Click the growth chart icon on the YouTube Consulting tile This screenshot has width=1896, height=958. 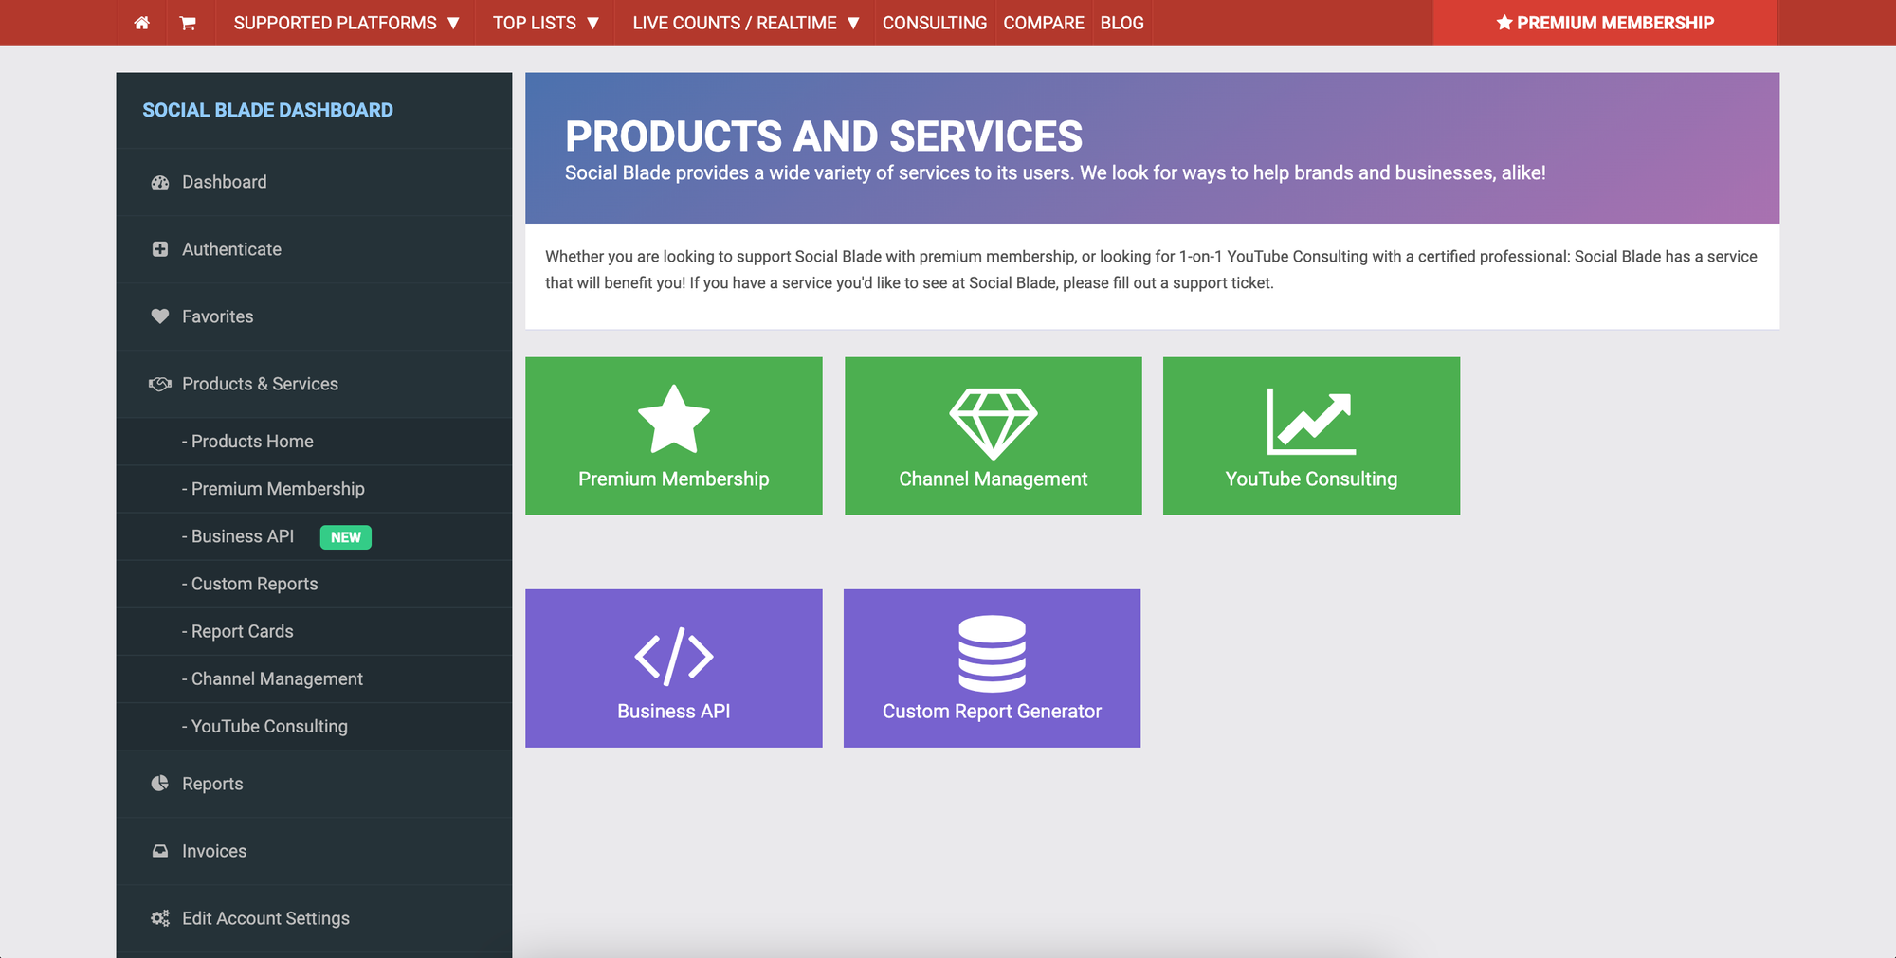[x=1312, y=422]
